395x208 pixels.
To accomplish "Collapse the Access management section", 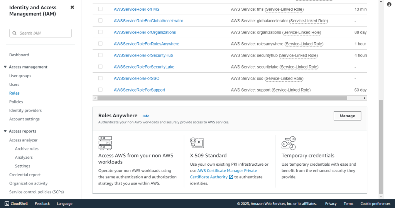I will [5, 67].
